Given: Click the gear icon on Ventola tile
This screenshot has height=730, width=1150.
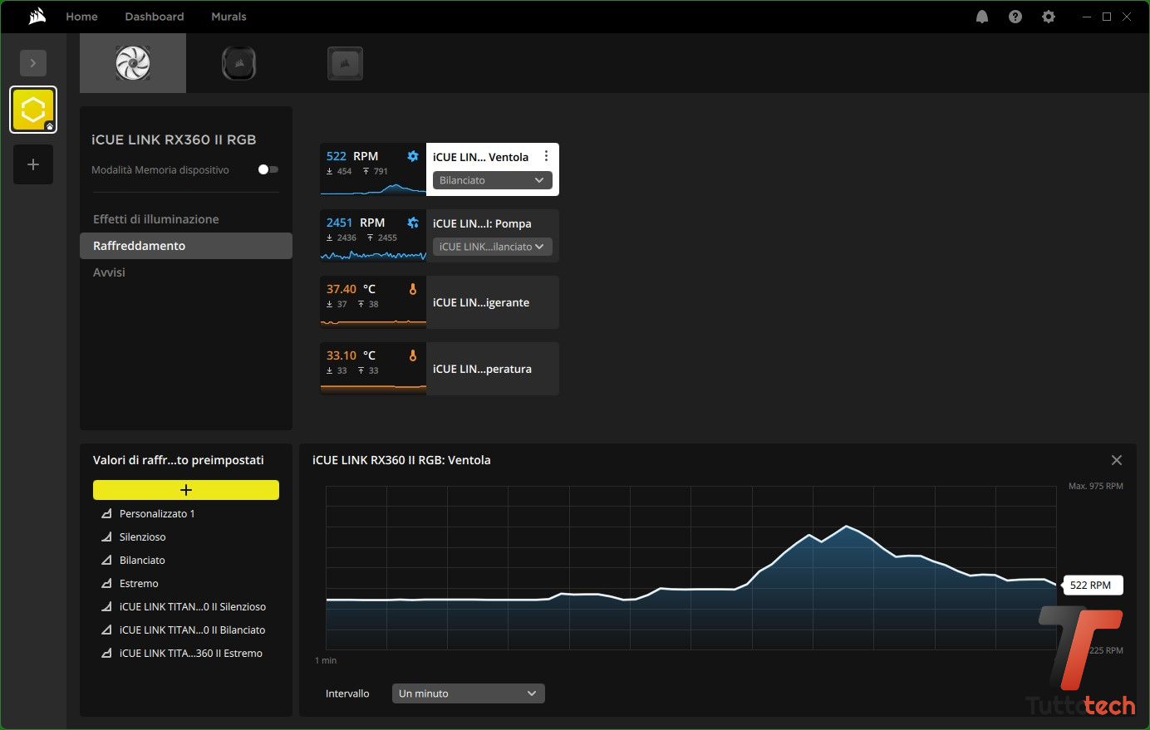Looking at the screenshot, I should [413, 156].
